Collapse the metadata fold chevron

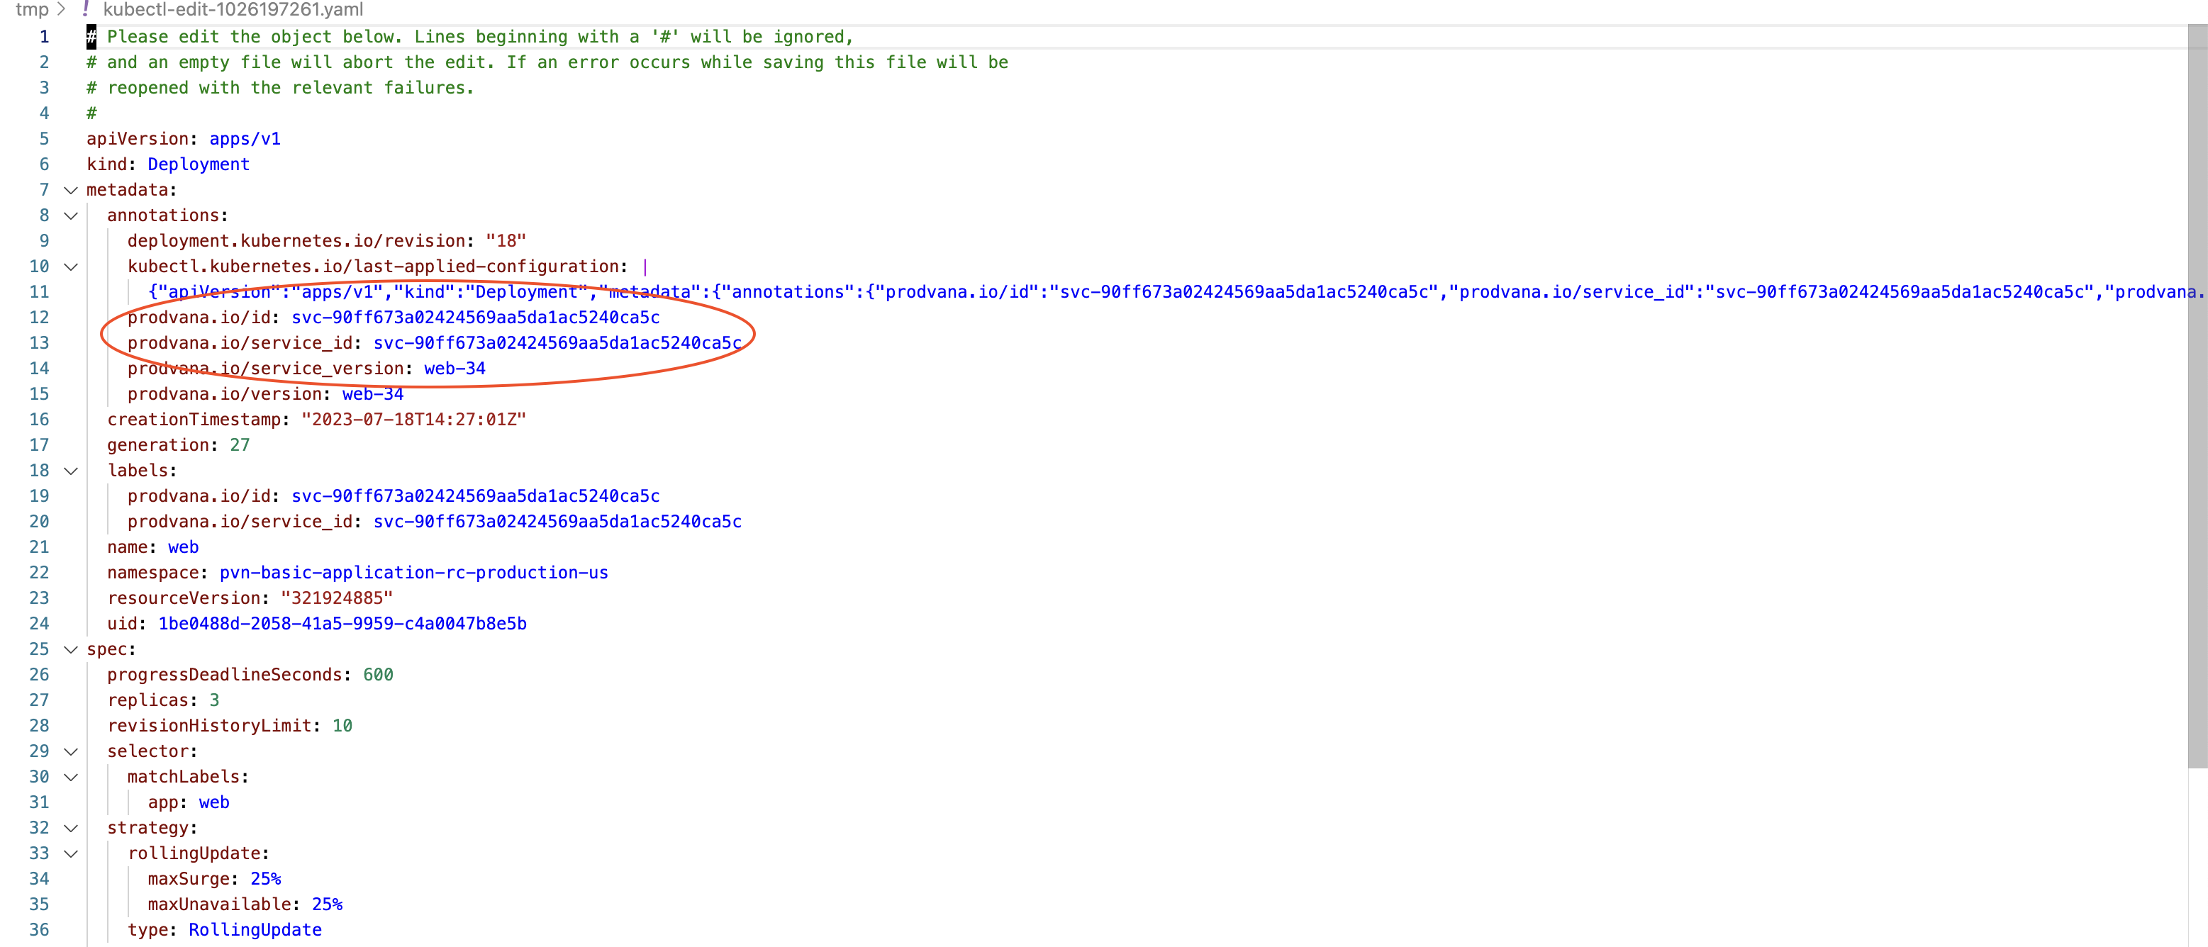[x=71, y=190]
